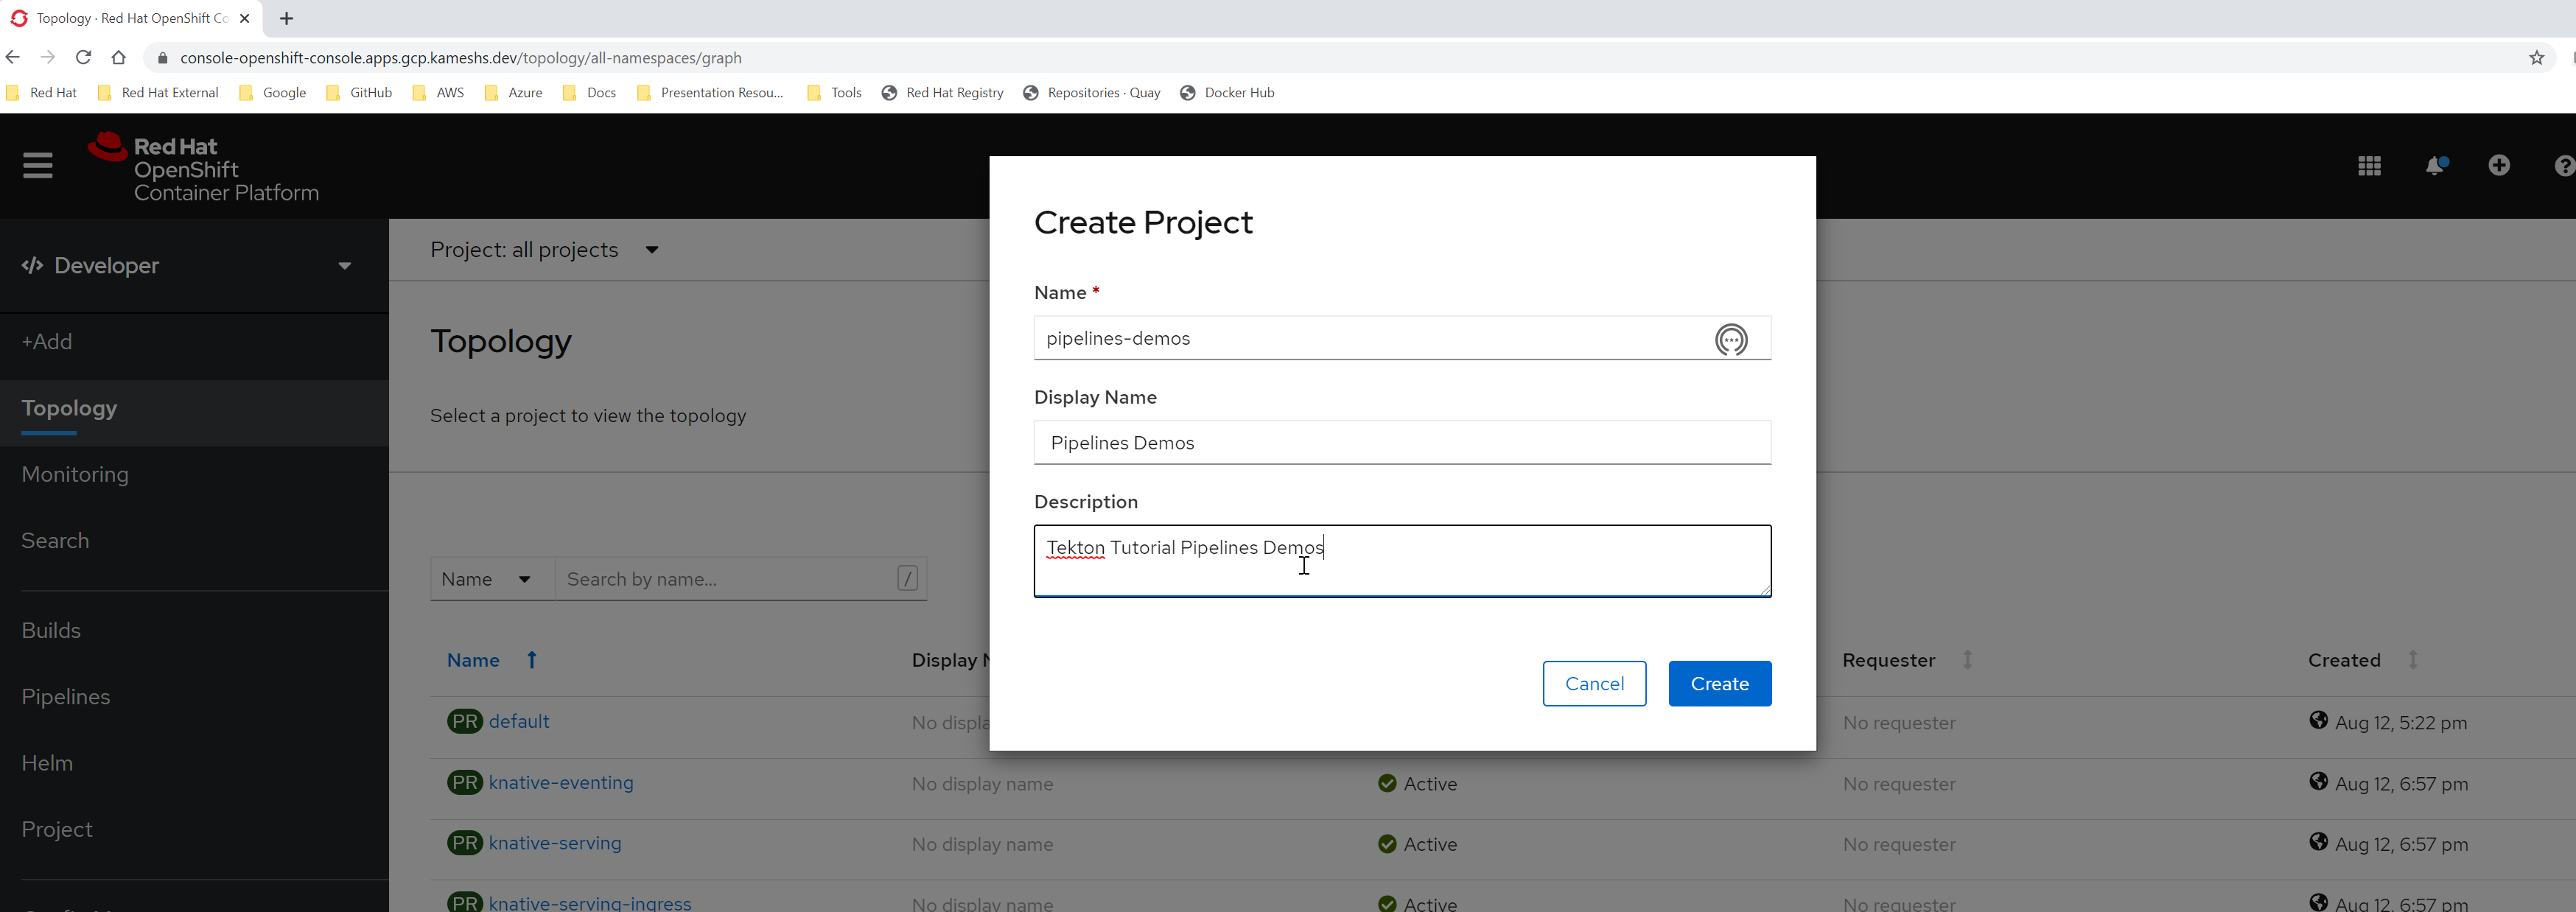Click the Active status icon for knative-eventing

click(1387, 783)
